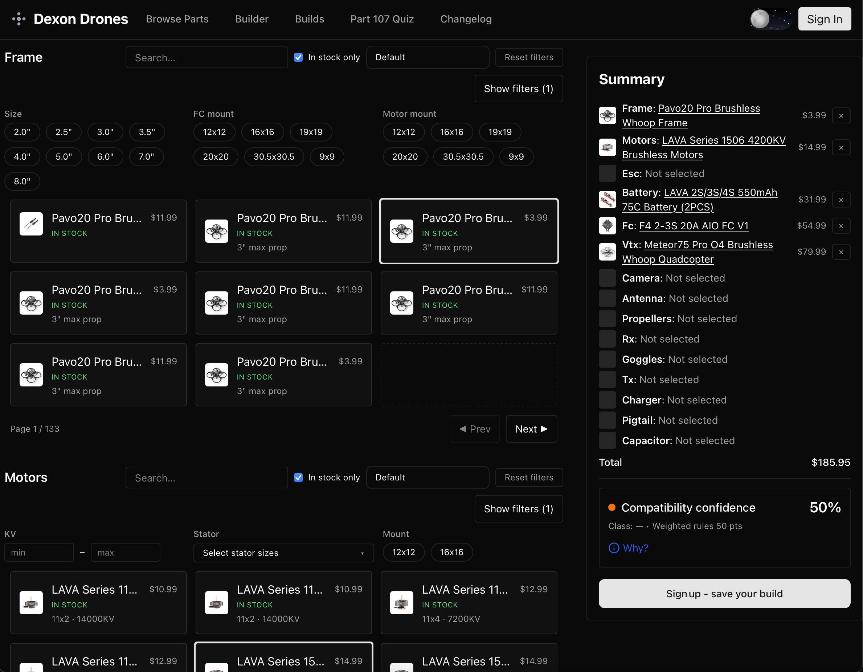
Task: Open Pavo20 Pro Brushless Whoop Frame link
Action: tap(691, 116)
